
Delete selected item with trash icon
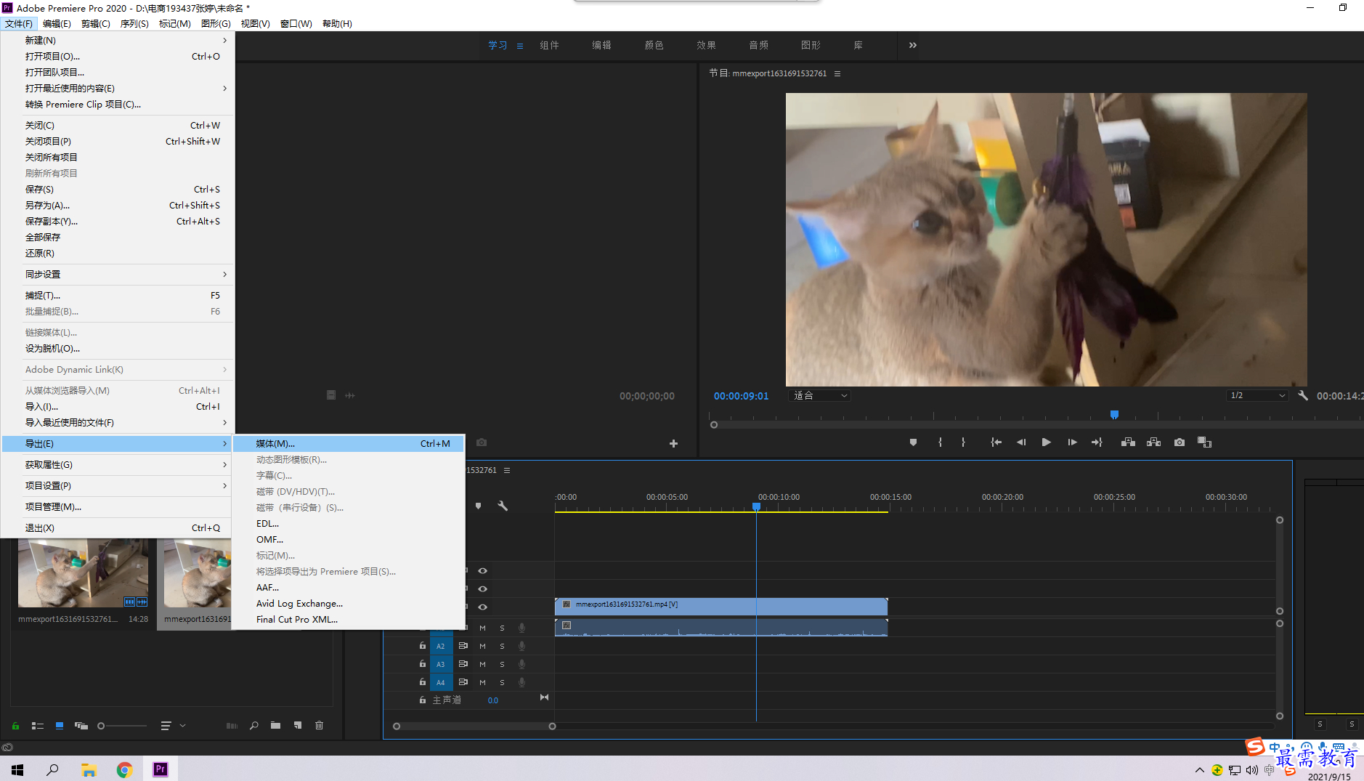(x=319, y=726)
